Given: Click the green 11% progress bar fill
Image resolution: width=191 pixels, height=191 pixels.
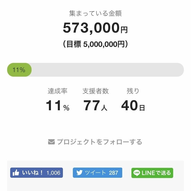Looking at the screenshot, I should 19,70.
